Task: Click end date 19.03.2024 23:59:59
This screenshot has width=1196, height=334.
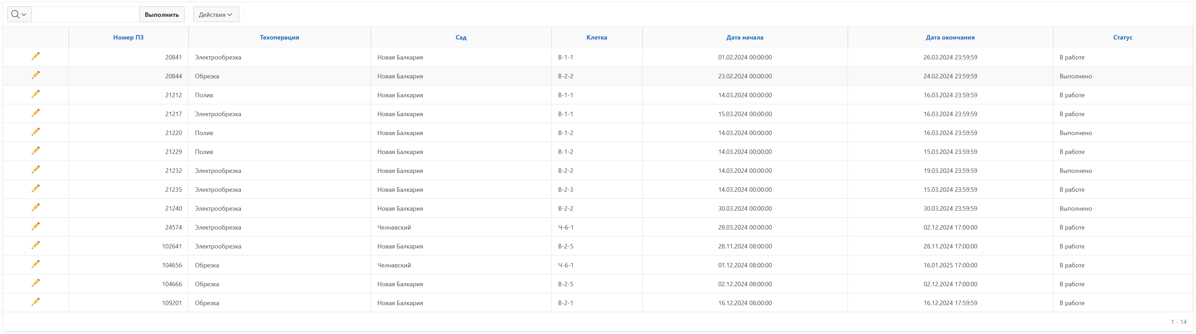Action: [x=950, y=171]
